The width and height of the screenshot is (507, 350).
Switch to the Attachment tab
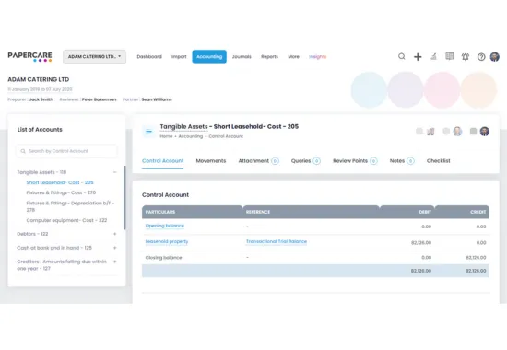click(253, 161)
